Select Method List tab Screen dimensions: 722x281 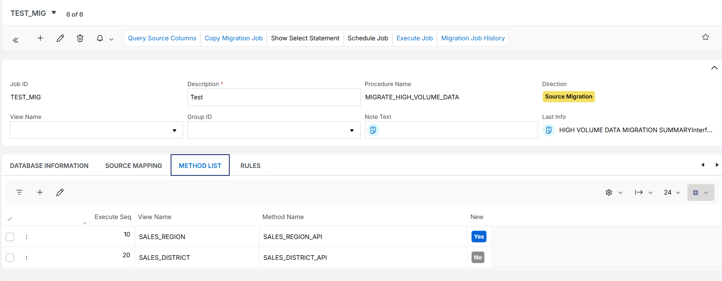200,165
